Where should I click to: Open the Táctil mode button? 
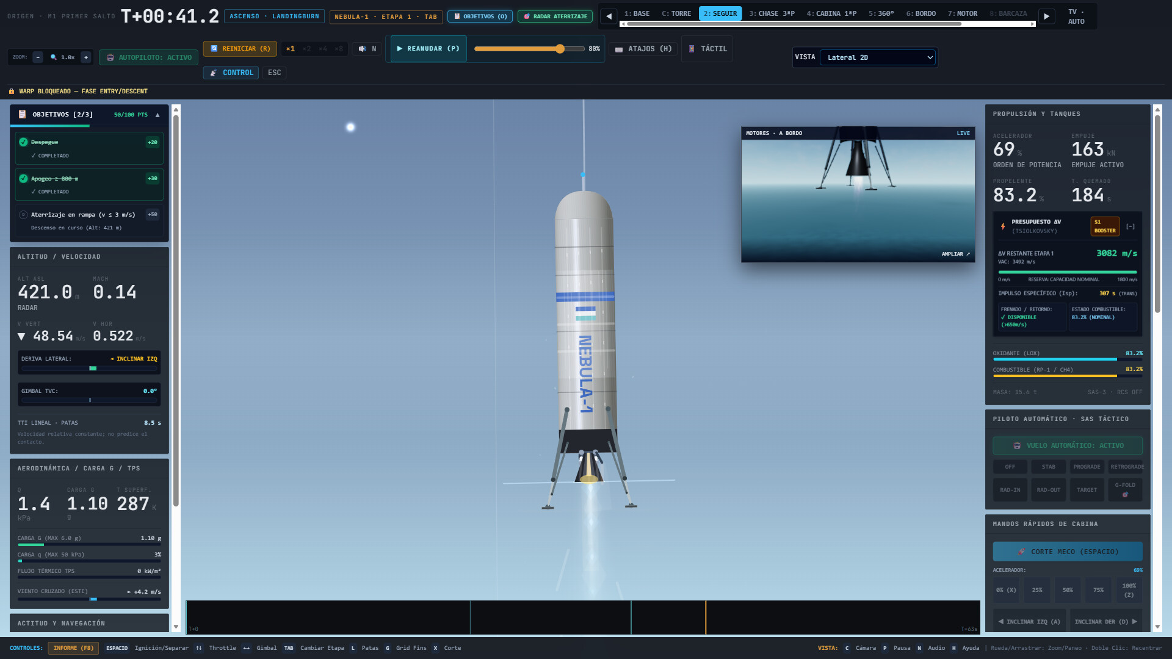point(707,49)
